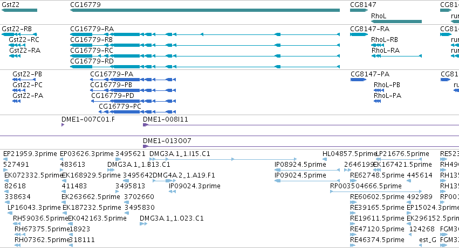Select transcript CG16779-RA
Image resolution: width=459 pixels, height=248 pixels.
coord(205,34)
